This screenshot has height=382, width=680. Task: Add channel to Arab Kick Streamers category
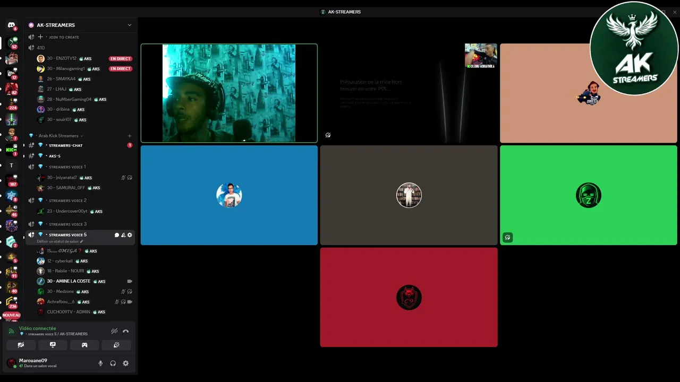click(x=129, y=136)
